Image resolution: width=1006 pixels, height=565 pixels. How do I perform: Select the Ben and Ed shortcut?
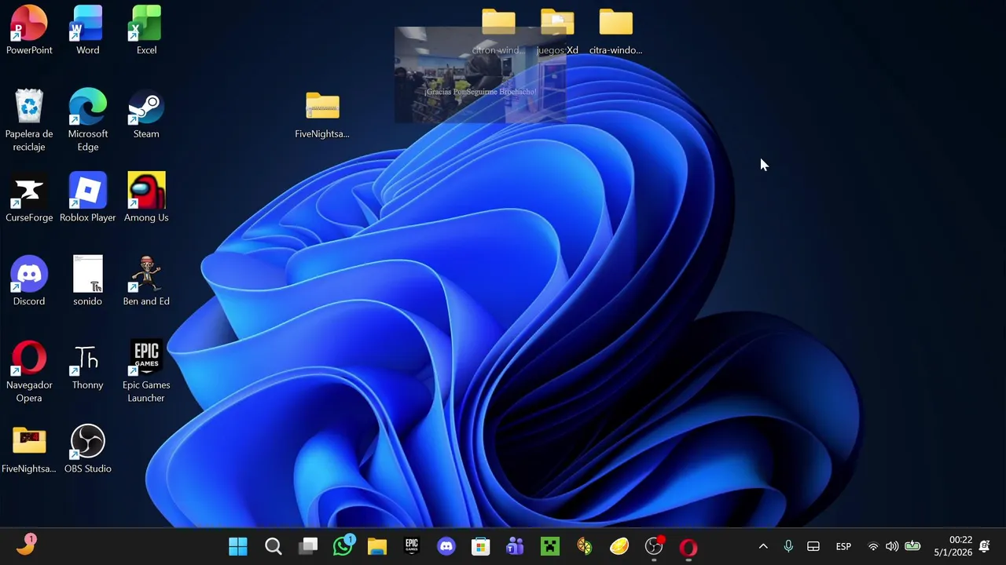click(x=146, y=281)
